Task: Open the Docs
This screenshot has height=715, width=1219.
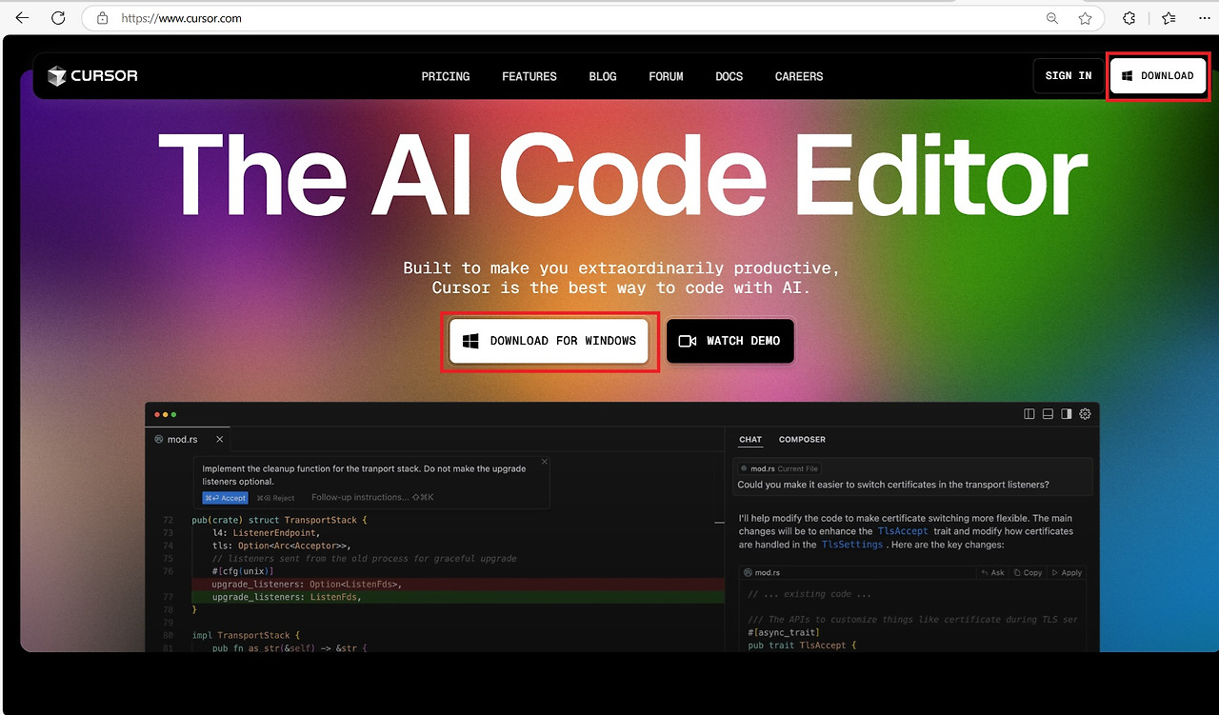Action: coord(729,76)
